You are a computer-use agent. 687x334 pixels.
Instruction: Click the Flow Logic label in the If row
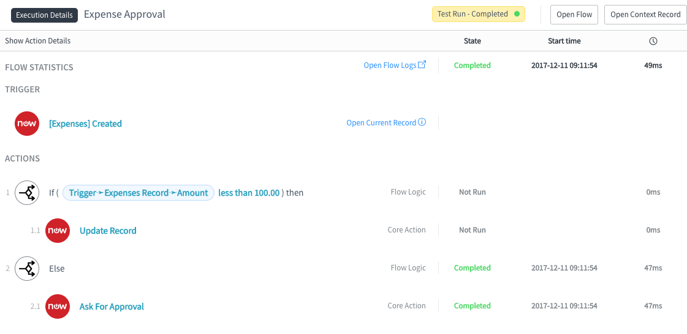click(x=408, y=192)
